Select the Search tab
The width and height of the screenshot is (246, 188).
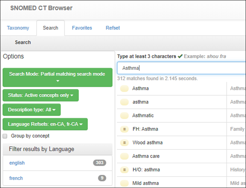click(x=50, y=28)
